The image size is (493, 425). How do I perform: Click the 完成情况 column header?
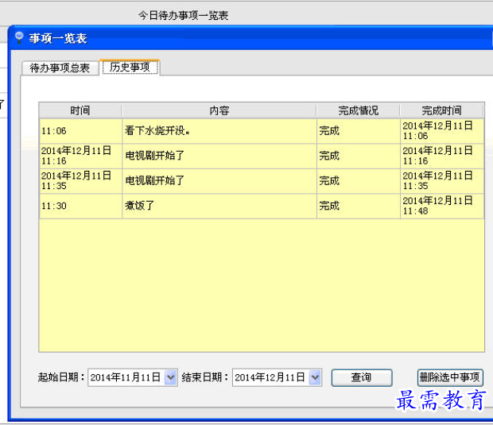coord(358,110)
